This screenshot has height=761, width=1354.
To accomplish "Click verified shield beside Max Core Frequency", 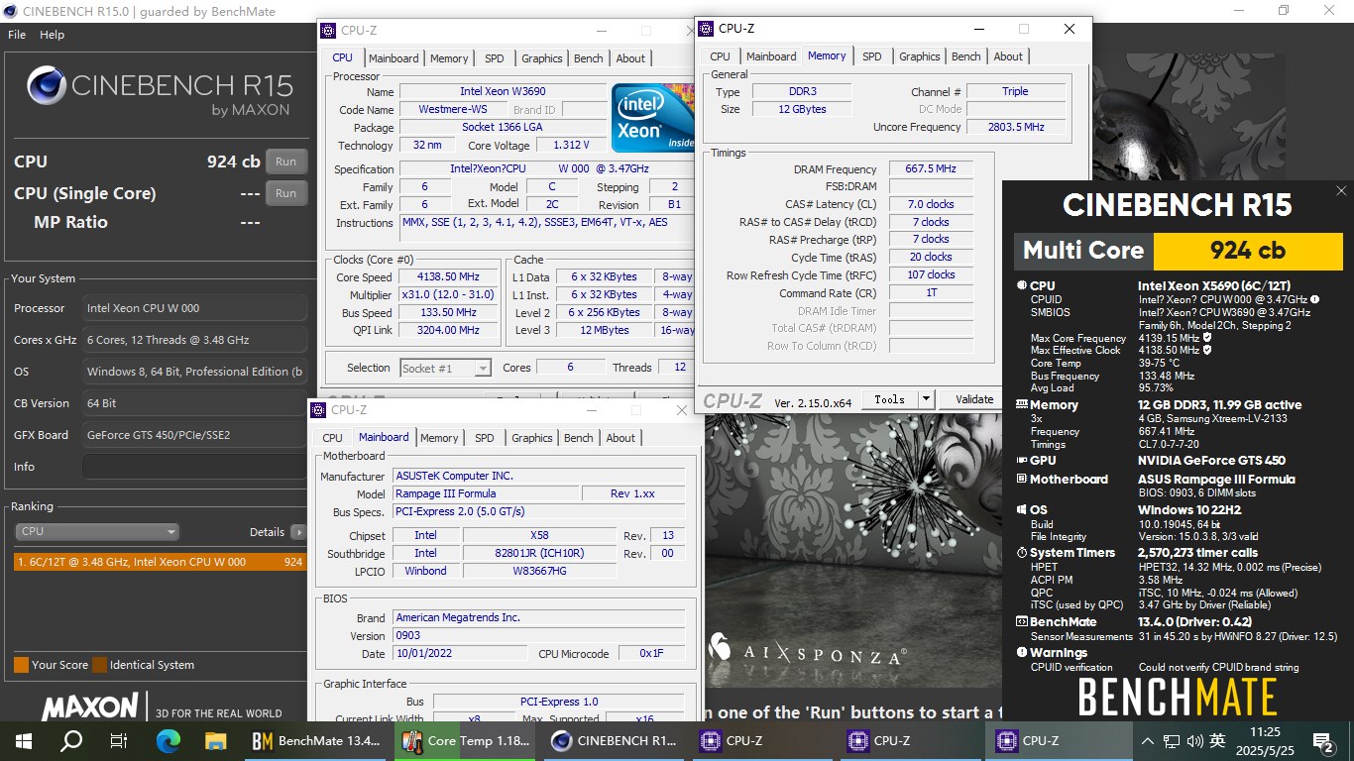I will point(1207,338).
